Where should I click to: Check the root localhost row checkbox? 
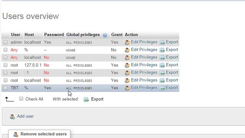[x=5, y=80]
